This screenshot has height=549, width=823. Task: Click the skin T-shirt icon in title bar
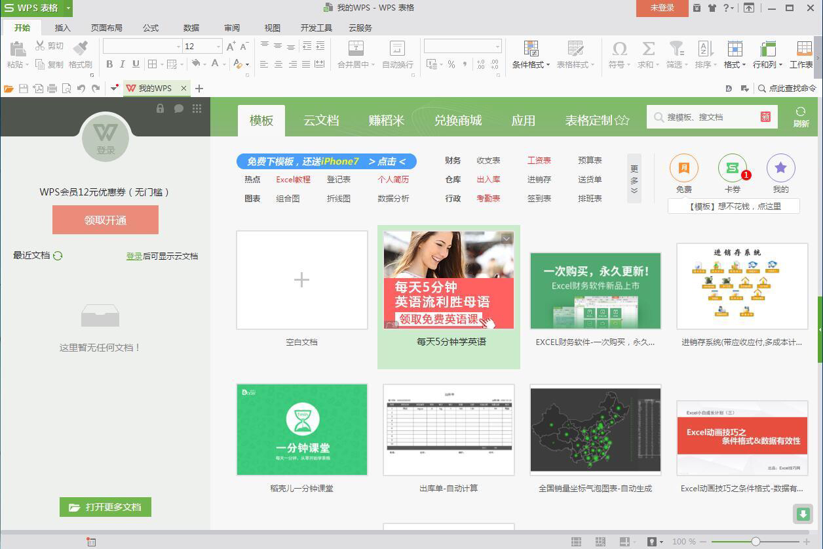(712, 8)
